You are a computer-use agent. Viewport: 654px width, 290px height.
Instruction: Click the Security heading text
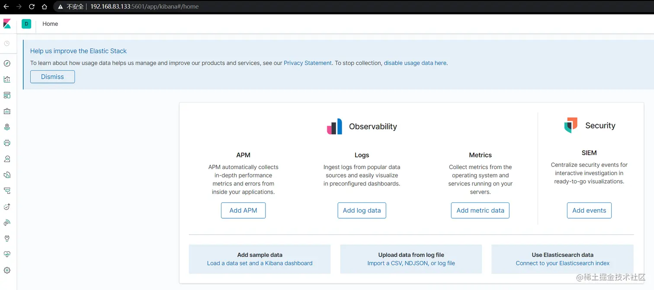point(600,125)
